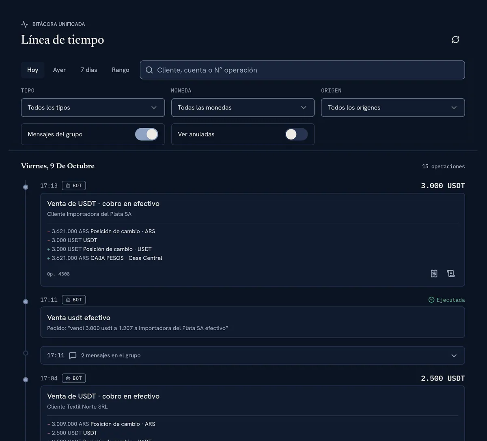Screen dimensions: 487x441
Task: Focus the Cliente, cuenta o N° operación search field
Action: tap(302, 70)
